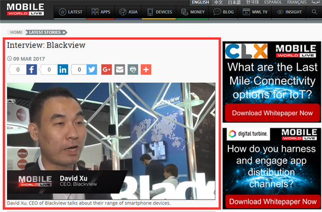322x212 pixels.
Task: Open the MWL TV section
Action: point(255,12)
